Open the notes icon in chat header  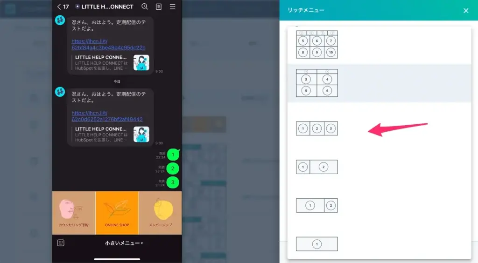pos(159,7)
